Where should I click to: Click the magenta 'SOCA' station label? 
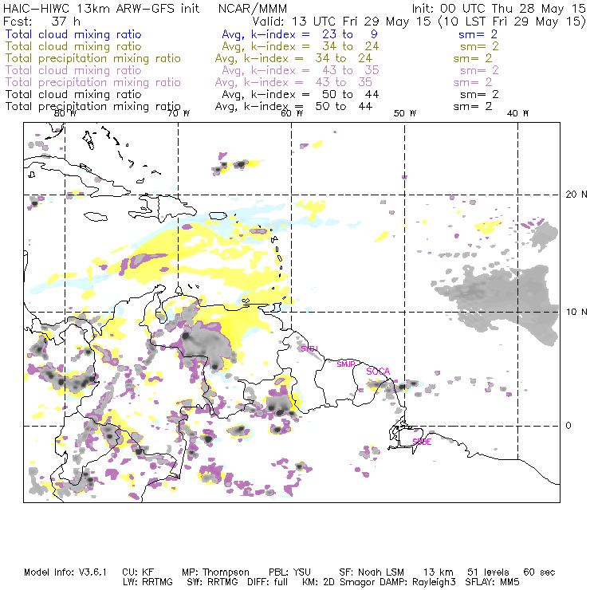378,372
